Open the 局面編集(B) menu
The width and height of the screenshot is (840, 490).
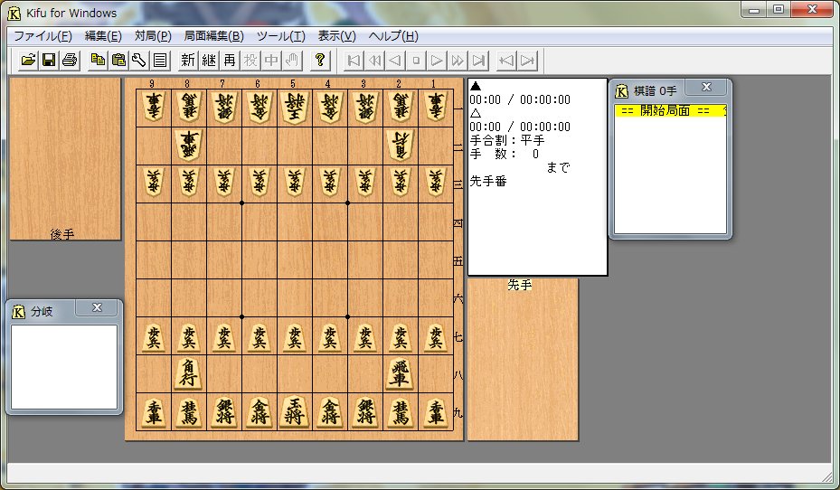(213, 36)
